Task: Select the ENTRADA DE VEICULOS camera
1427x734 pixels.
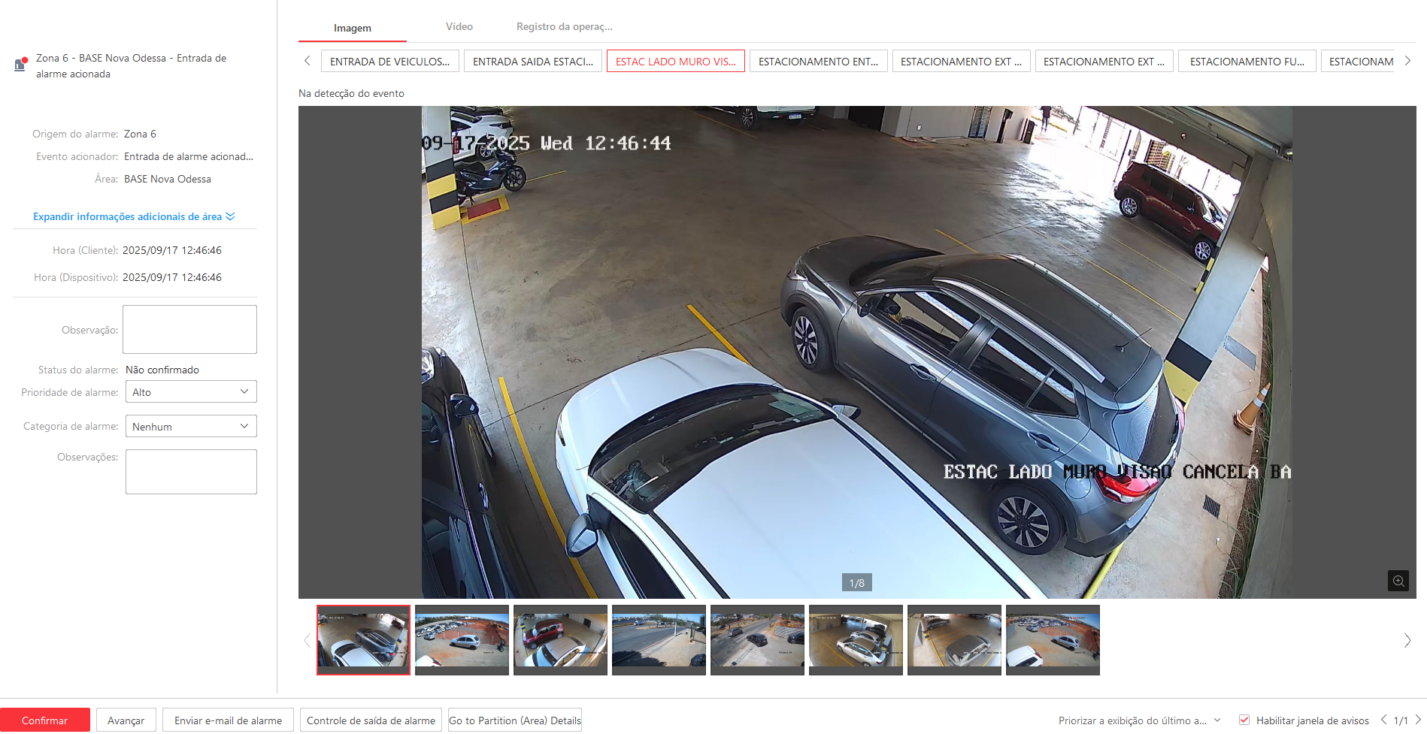Action: coord(389,62)
